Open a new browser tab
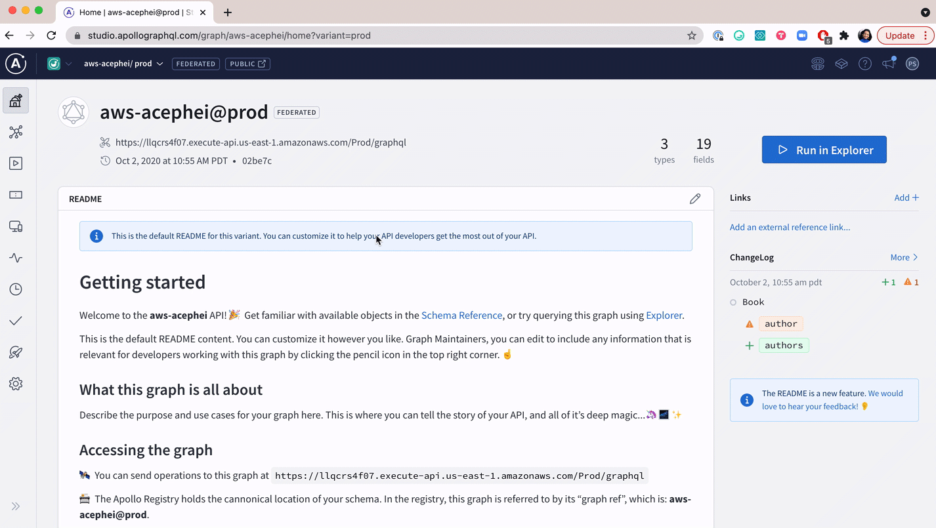This screenshot has height=528, width=936. [x=227, y=12]
